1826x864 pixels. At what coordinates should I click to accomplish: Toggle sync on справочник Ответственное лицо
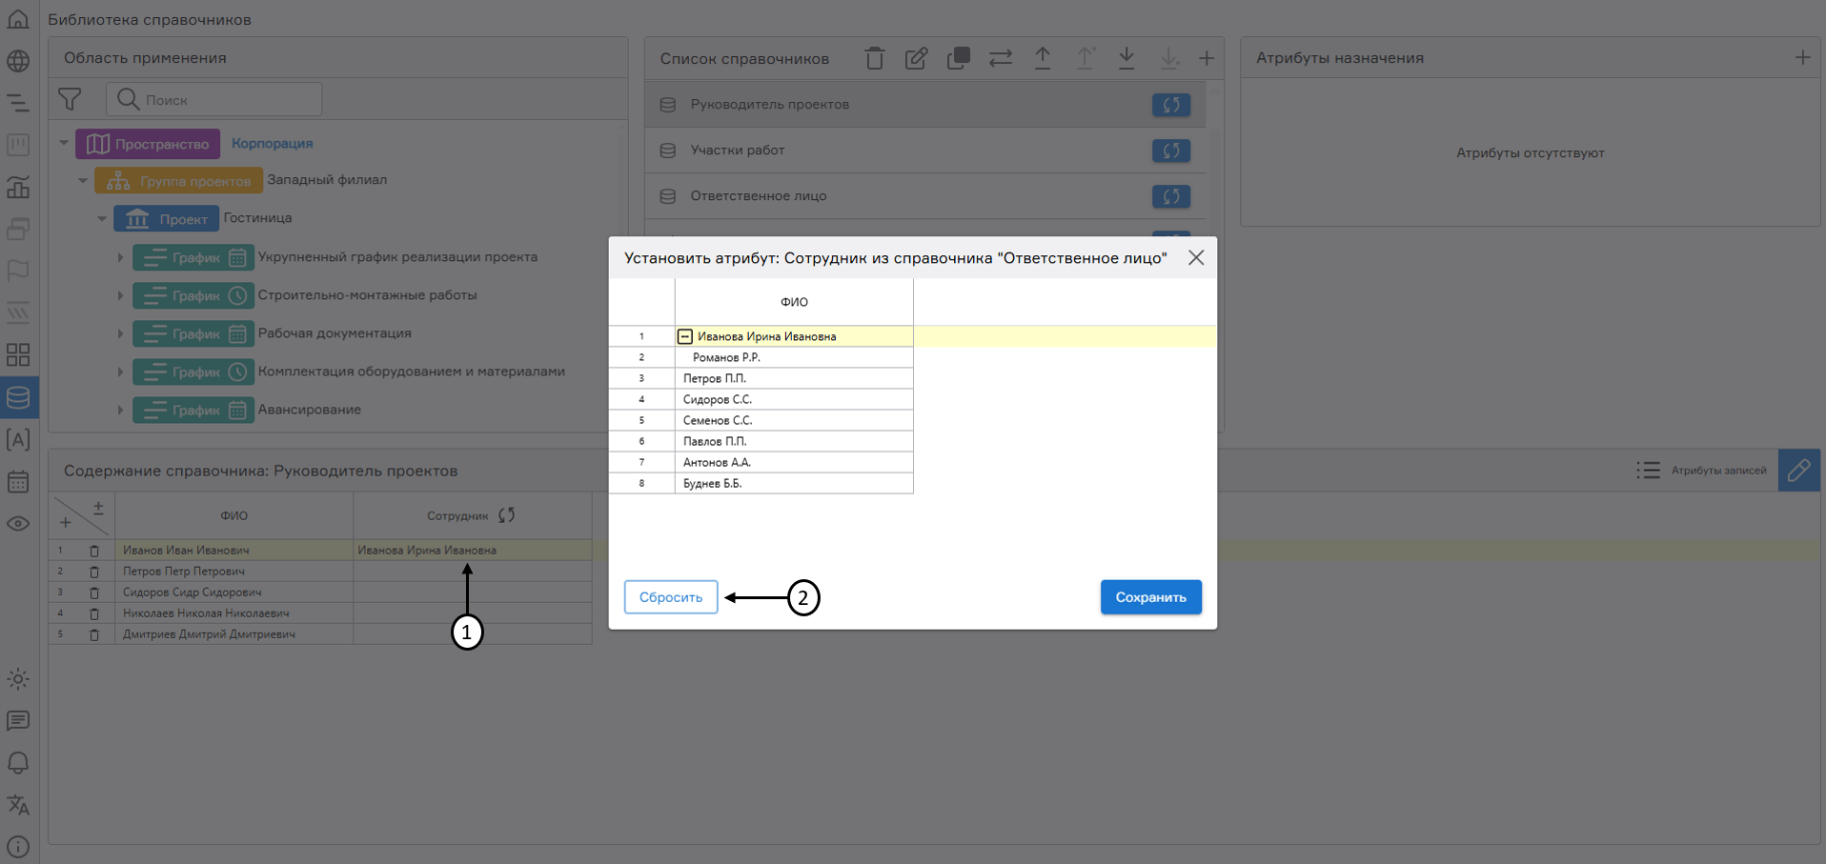[x=1171, y=196]
